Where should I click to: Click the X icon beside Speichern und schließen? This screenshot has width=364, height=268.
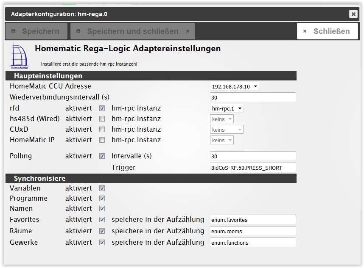[188, 31]
